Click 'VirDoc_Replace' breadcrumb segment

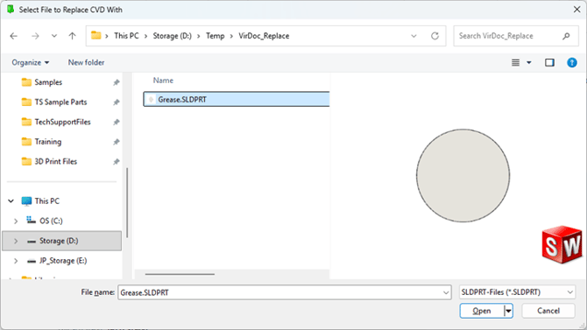(x=264, y=36)
